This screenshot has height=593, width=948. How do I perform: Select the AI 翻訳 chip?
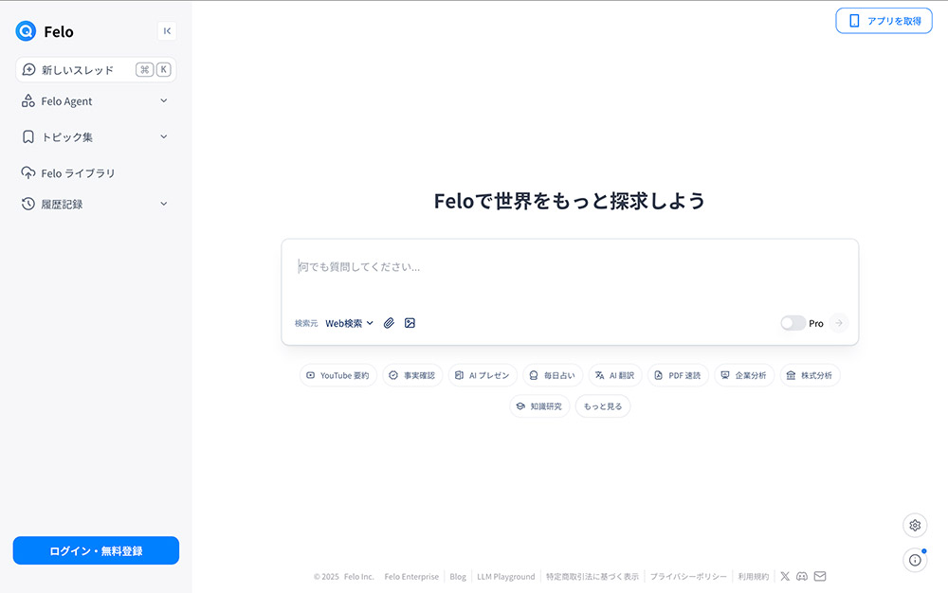[x=615, y=376]
